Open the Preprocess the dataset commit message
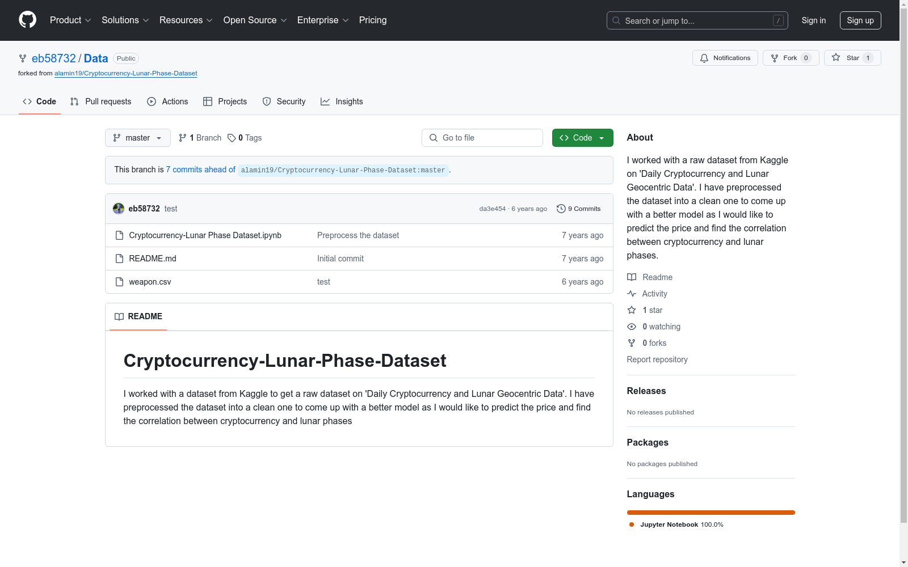This screenshot has height=567, width=908. pyautogui.click(x=358, y=235)
